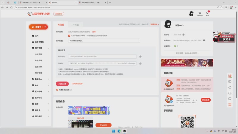Open 视频管理 submenu item
Screen dimensions: 238x134
pos(38,73)
